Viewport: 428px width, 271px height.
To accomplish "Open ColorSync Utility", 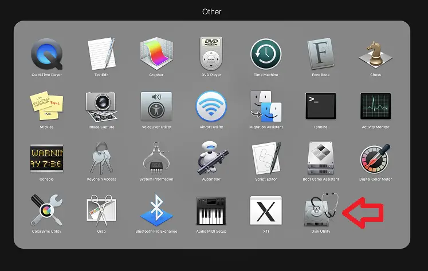I will click(x=46, y=210).
